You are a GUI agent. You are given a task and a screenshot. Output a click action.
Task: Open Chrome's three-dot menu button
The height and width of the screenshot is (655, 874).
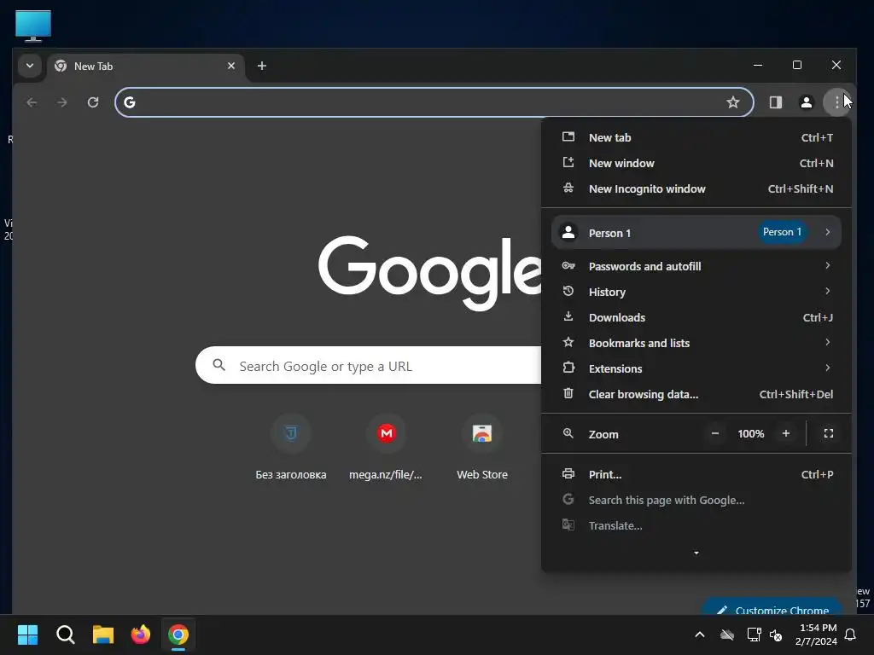point(836,102)
